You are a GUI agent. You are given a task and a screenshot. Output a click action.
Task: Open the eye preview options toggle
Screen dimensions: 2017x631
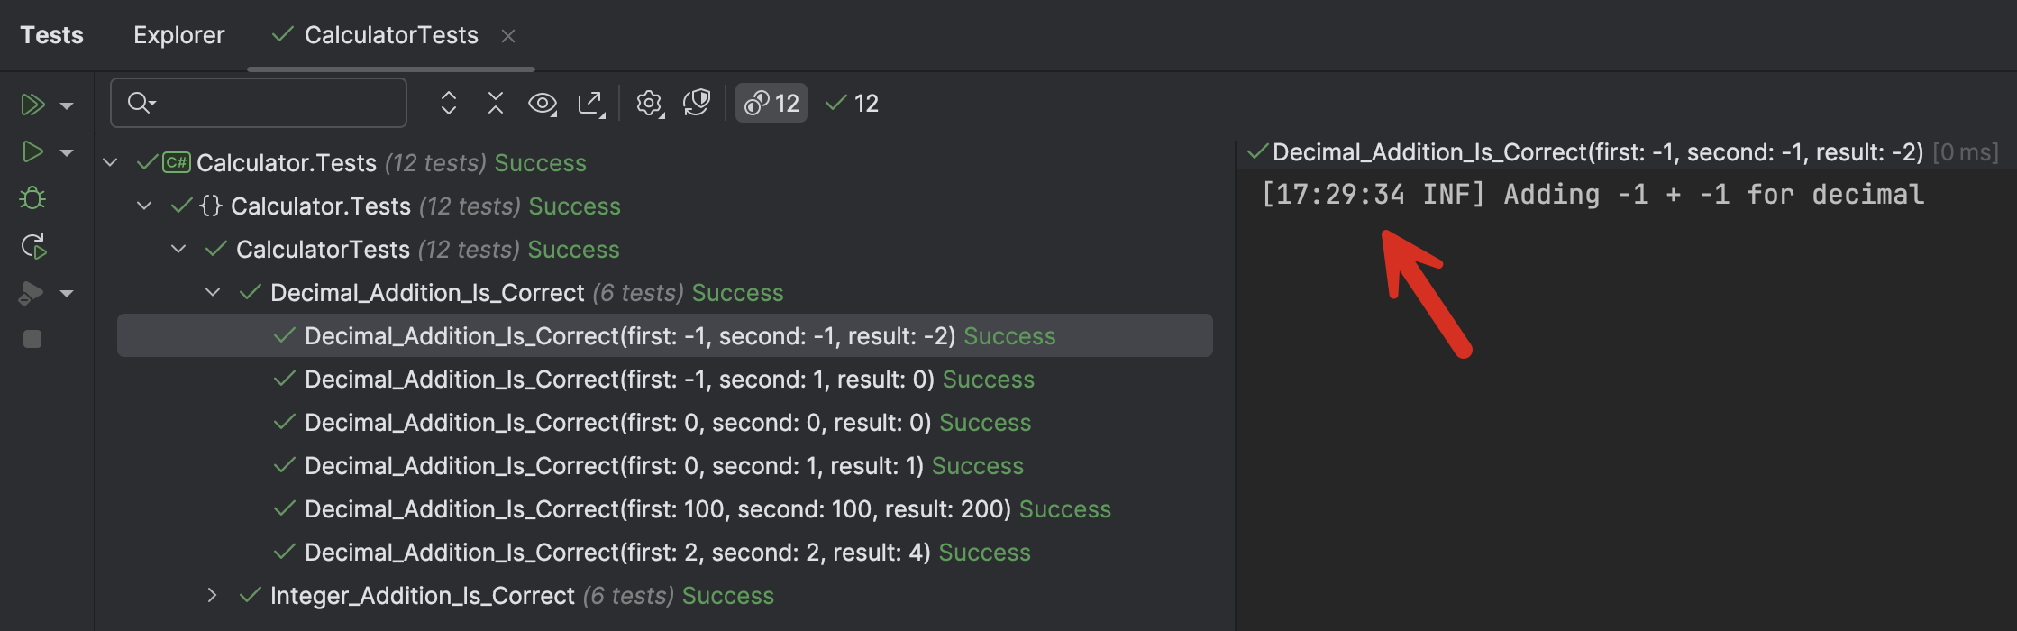click(543, 103)
